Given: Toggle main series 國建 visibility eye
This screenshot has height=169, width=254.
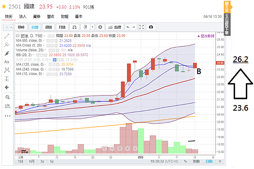Looking at the screenshot, I should coord(49,36).
